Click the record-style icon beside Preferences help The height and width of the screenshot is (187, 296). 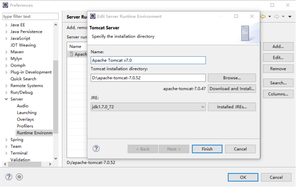[19, 177]
